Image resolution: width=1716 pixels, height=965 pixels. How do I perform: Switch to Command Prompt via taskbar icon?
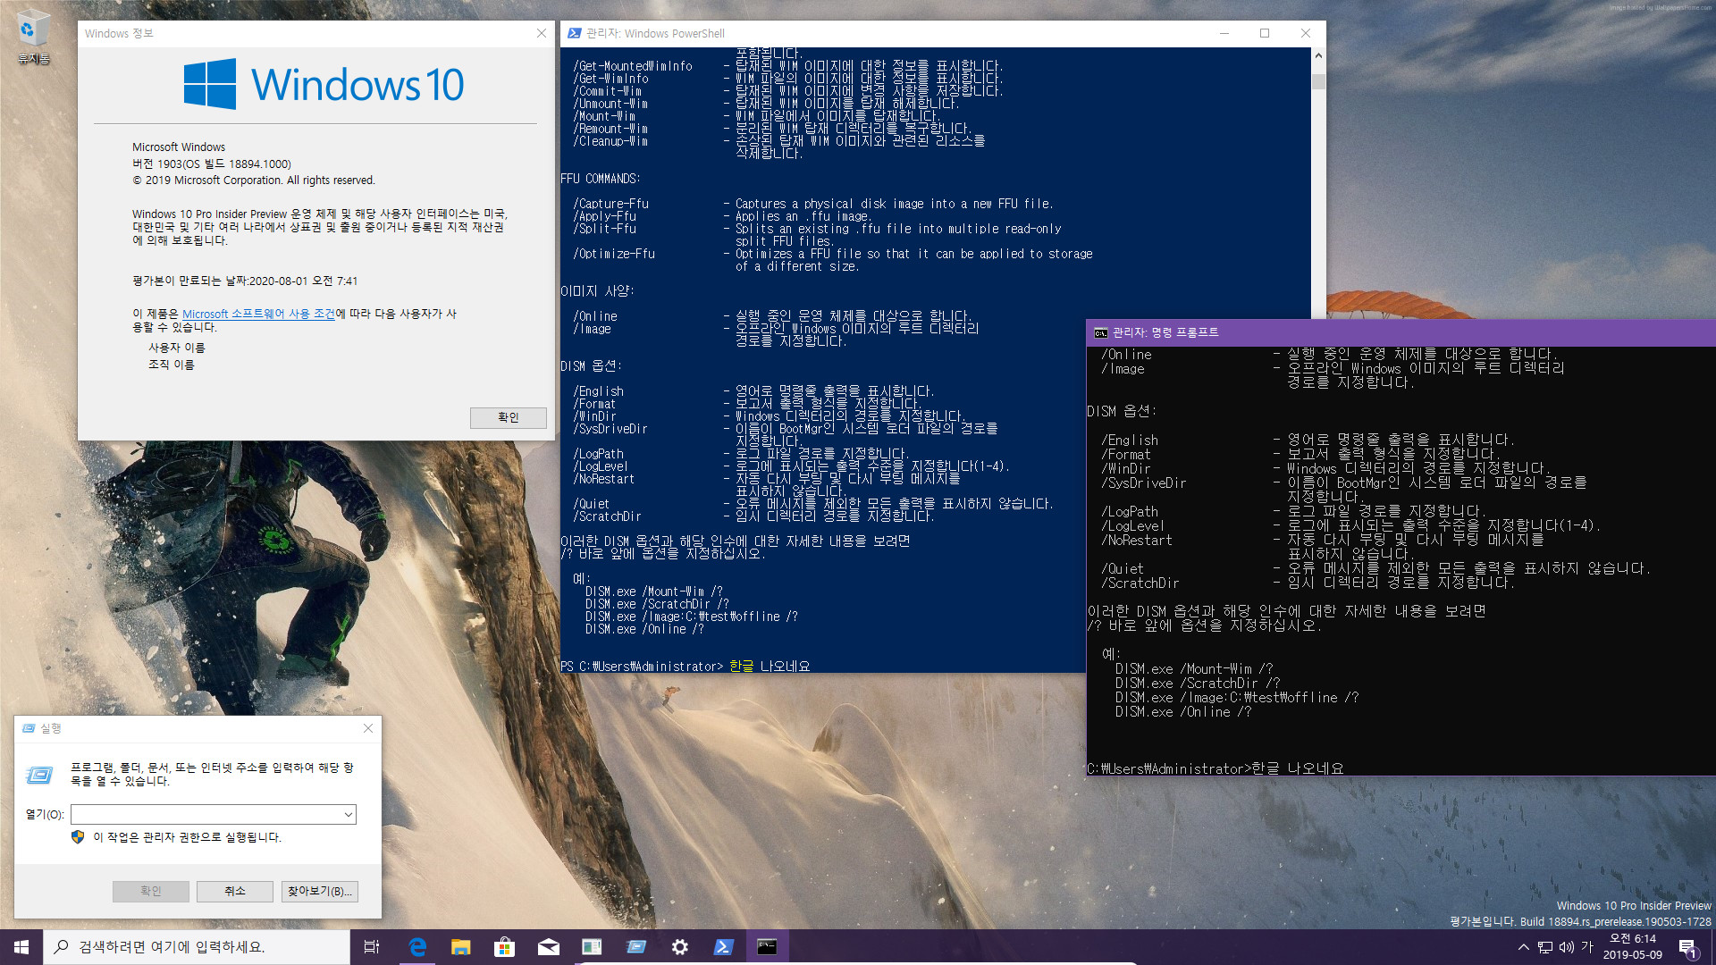(x=767, y=947)
